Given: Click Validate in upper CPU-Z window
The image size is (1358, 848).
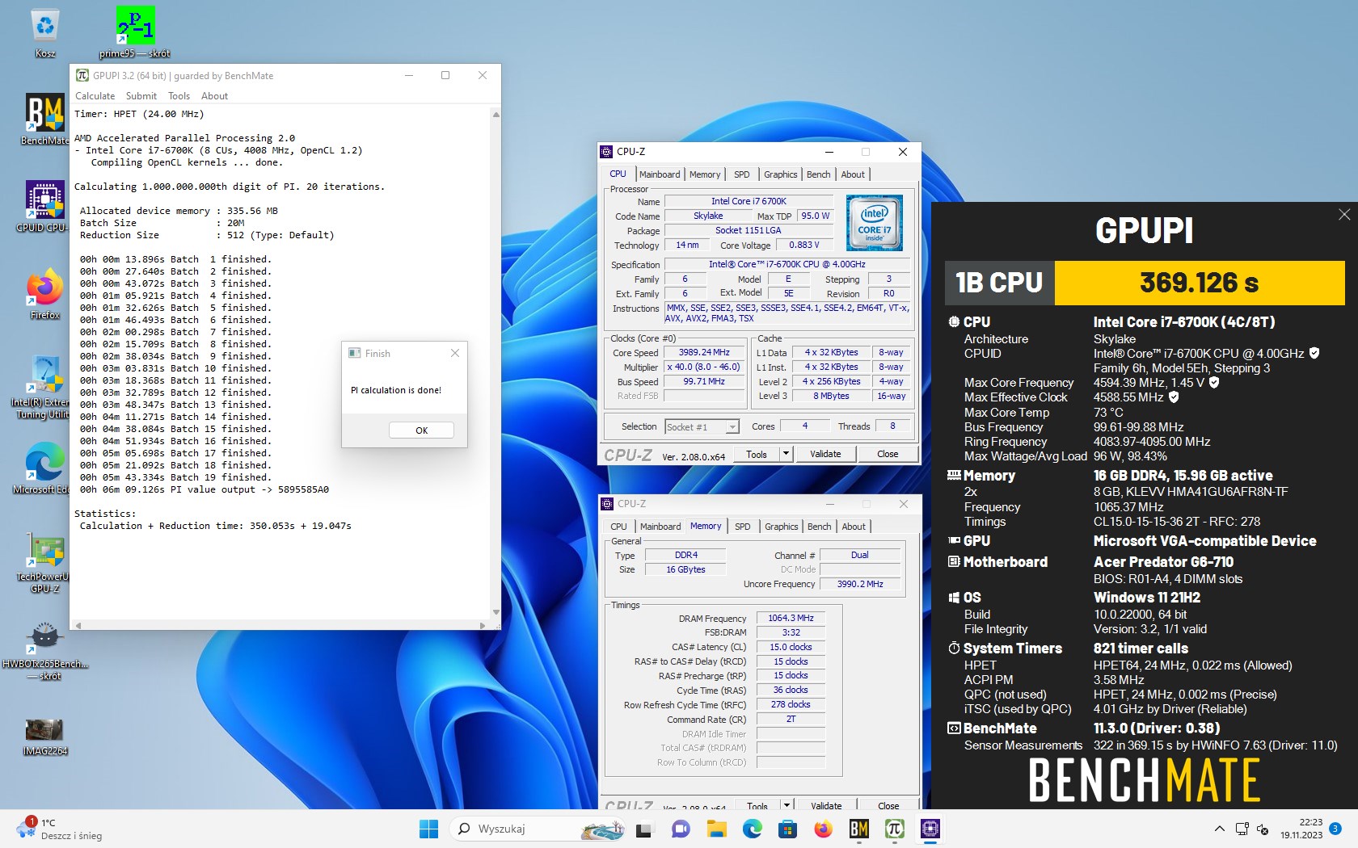Looking at the screenshot, I should [825, 454].
